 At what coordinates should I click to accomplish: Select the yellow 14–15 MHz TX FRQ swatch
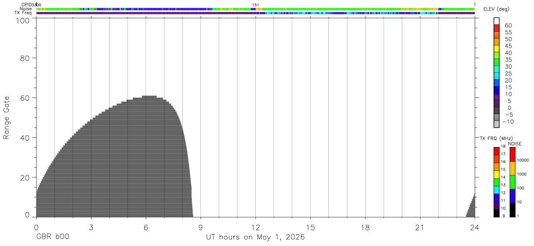pos(497,174)
